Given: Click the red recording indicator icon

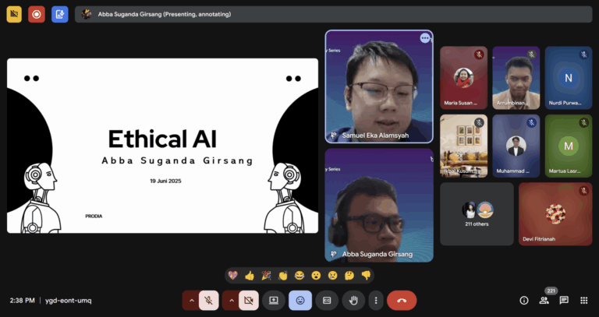Looking at the screenshot, I should click(x=37, y=15).
